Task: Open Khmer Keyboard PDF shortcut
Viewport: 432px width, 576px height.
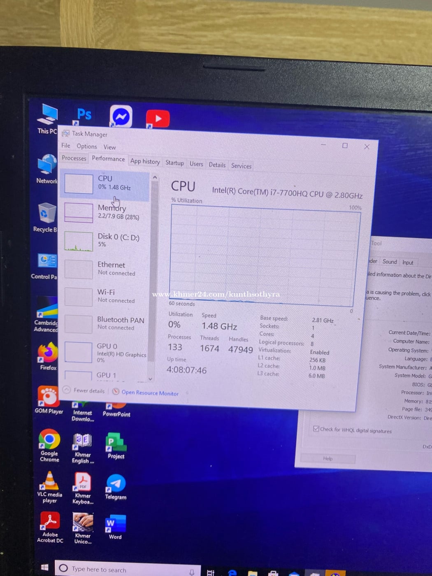Action: 83,488
